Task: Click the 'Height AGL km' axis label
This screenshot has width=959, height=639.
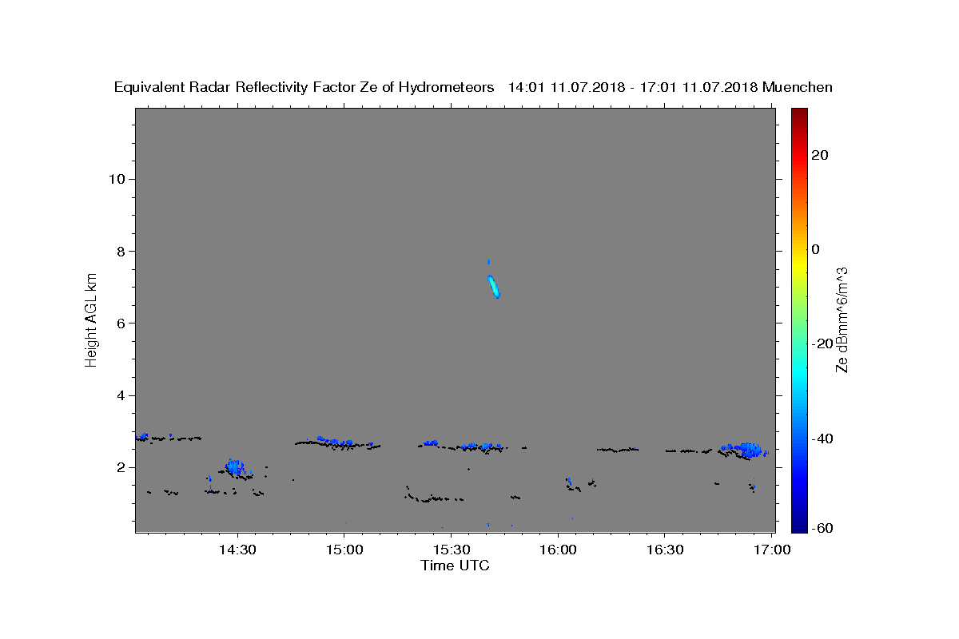Action: pyautogui.click(x=92, y=319)
